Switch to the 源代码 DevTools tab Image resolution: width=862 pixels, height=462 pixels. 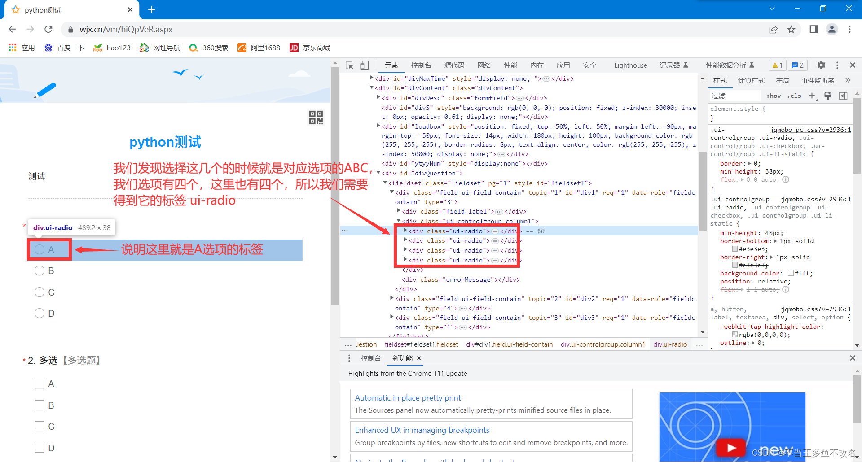[x=454, y=65]
